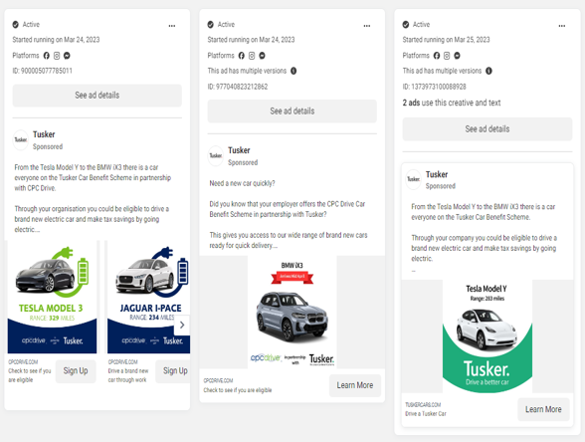Click See ad details on first ad
Image resolution: width=585 pixels, height=442 pixels.
tap(97, 96)
